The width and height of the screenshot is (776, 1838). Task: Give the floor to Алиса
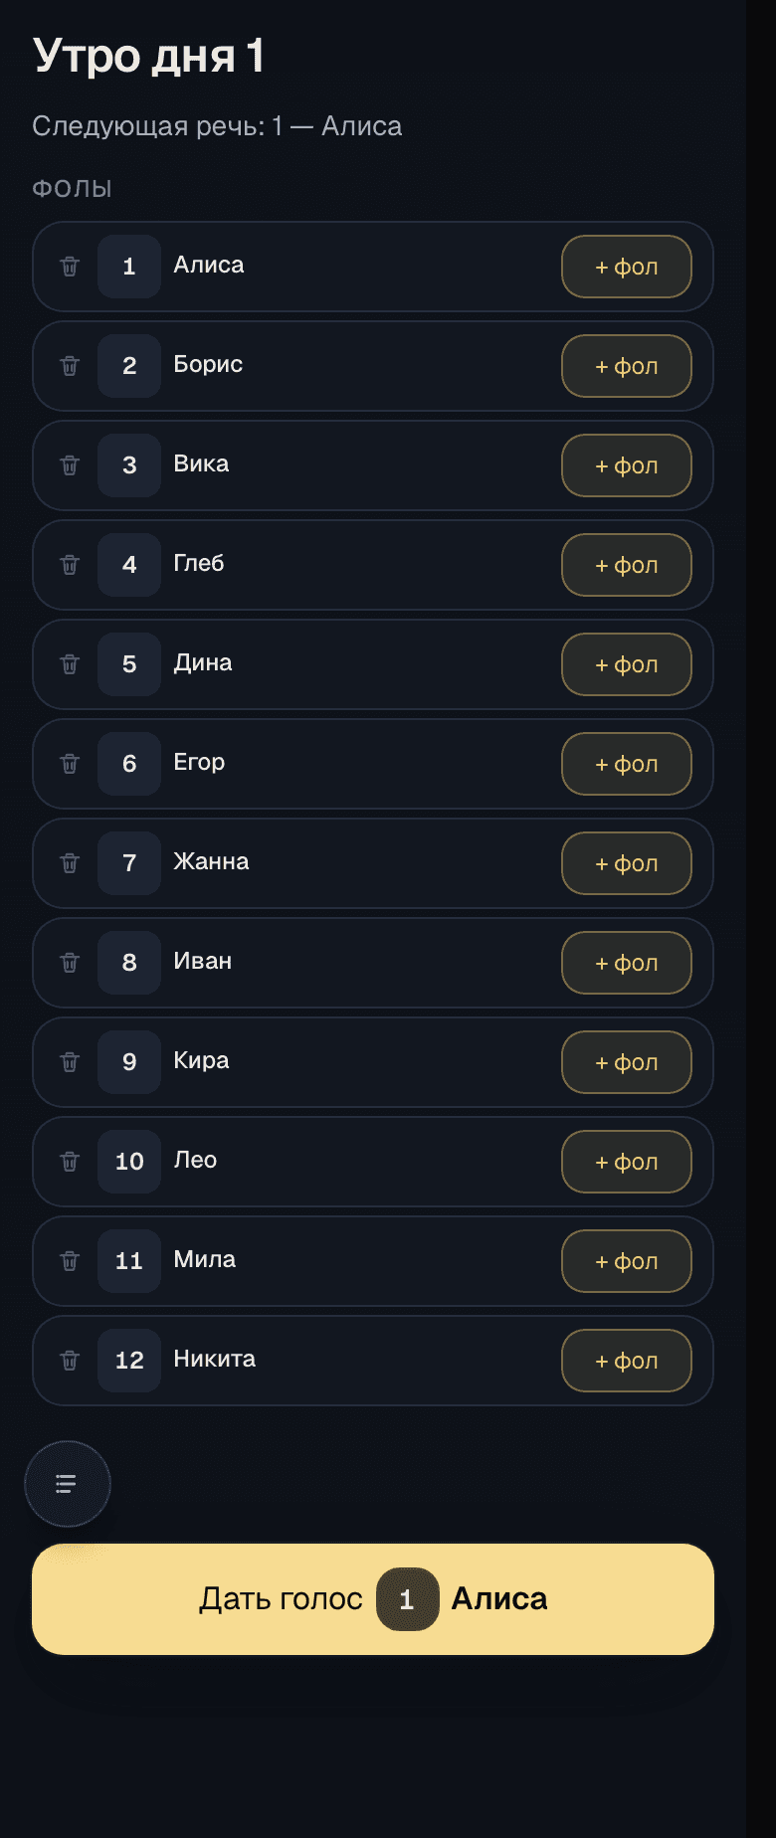point(373,1599)
